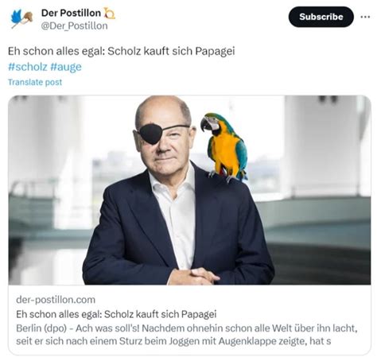Open the card headline about the Papagei
The height and width of the screenshot is (361, 377).
[x=116, y=314]
